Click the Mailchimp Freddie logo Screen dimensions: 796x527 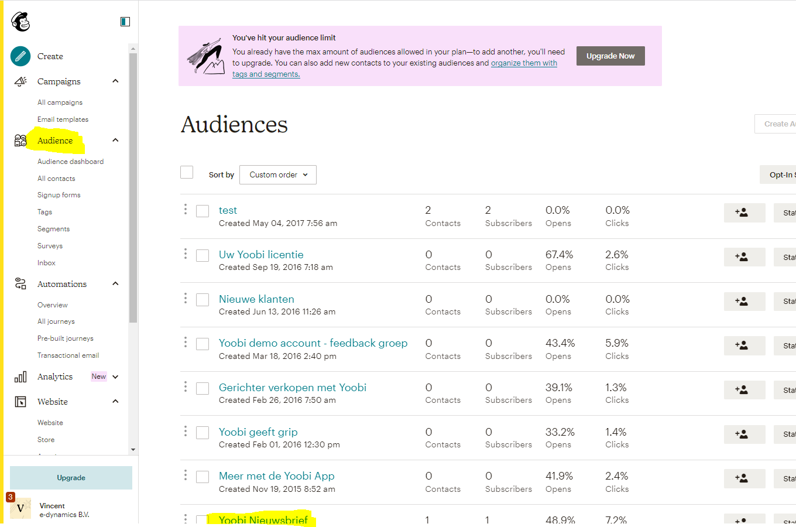coord(20,22)
